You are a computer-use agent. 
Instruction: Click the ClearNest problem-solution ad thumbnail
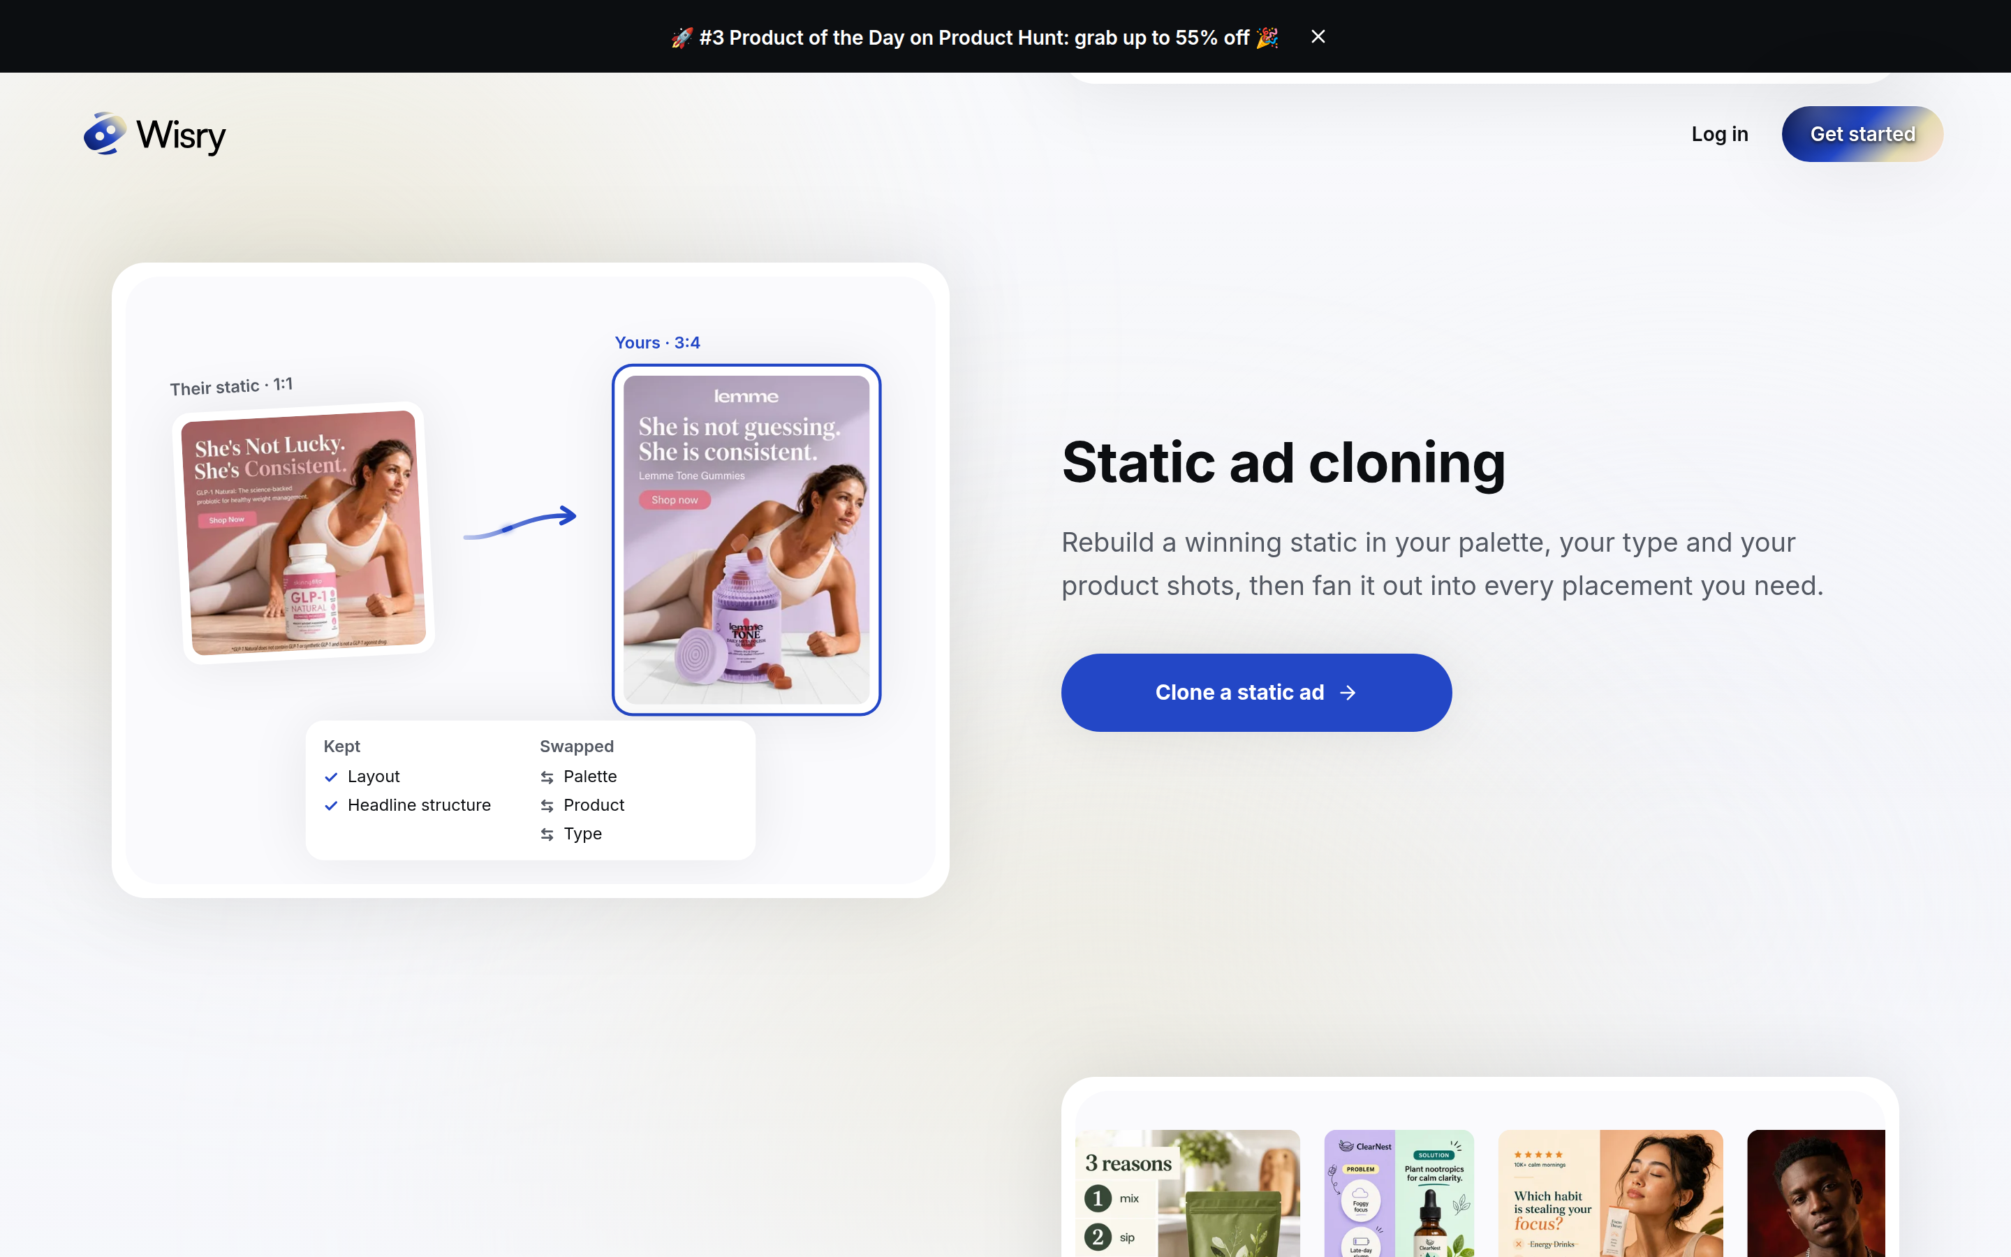[x=1399, y=1193]
